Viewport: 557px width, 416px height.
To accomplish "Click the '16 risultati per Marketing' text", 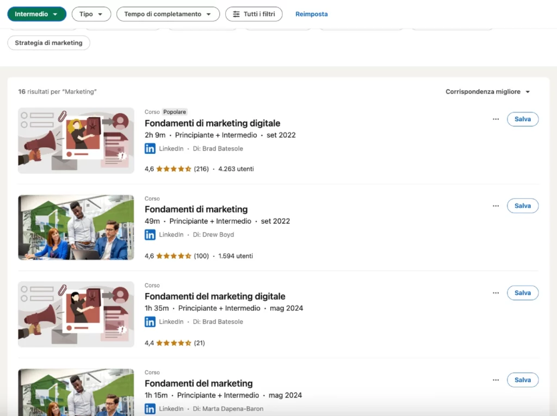I will coord(57,92).
